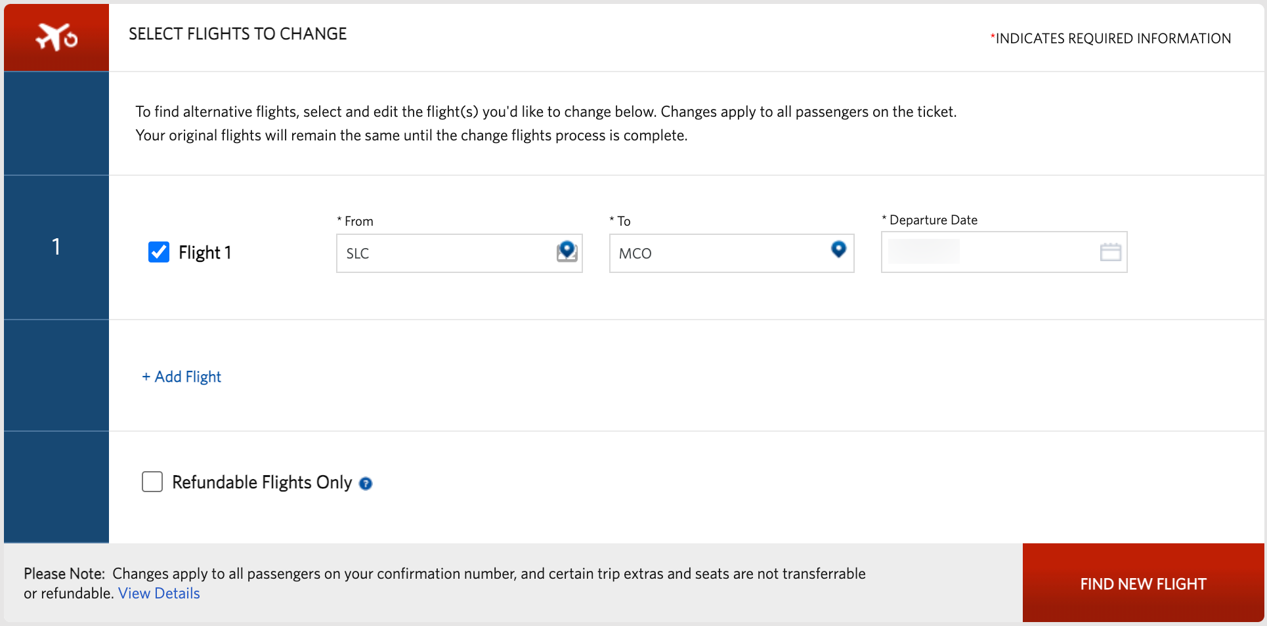
Task: Click the step 1 sidebar indicator
Action: point(56,247)
